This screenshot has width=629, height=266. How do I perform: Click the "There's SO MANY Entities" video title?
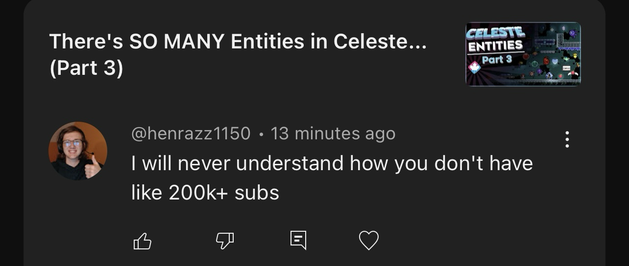click(x=238, y=42)
